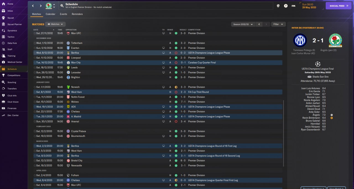Switch to the Events tab
The image size is (354, 189).
(x=63, y=14)
